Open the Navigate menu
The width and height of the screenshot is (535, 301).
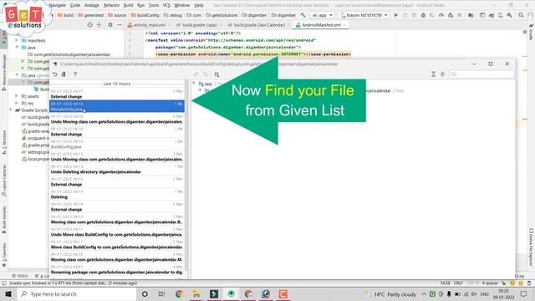click(x=57, y=5)
